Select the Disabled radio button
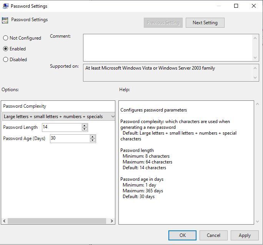Viewport: 263px width, 245px height. [x=5, y=59]
